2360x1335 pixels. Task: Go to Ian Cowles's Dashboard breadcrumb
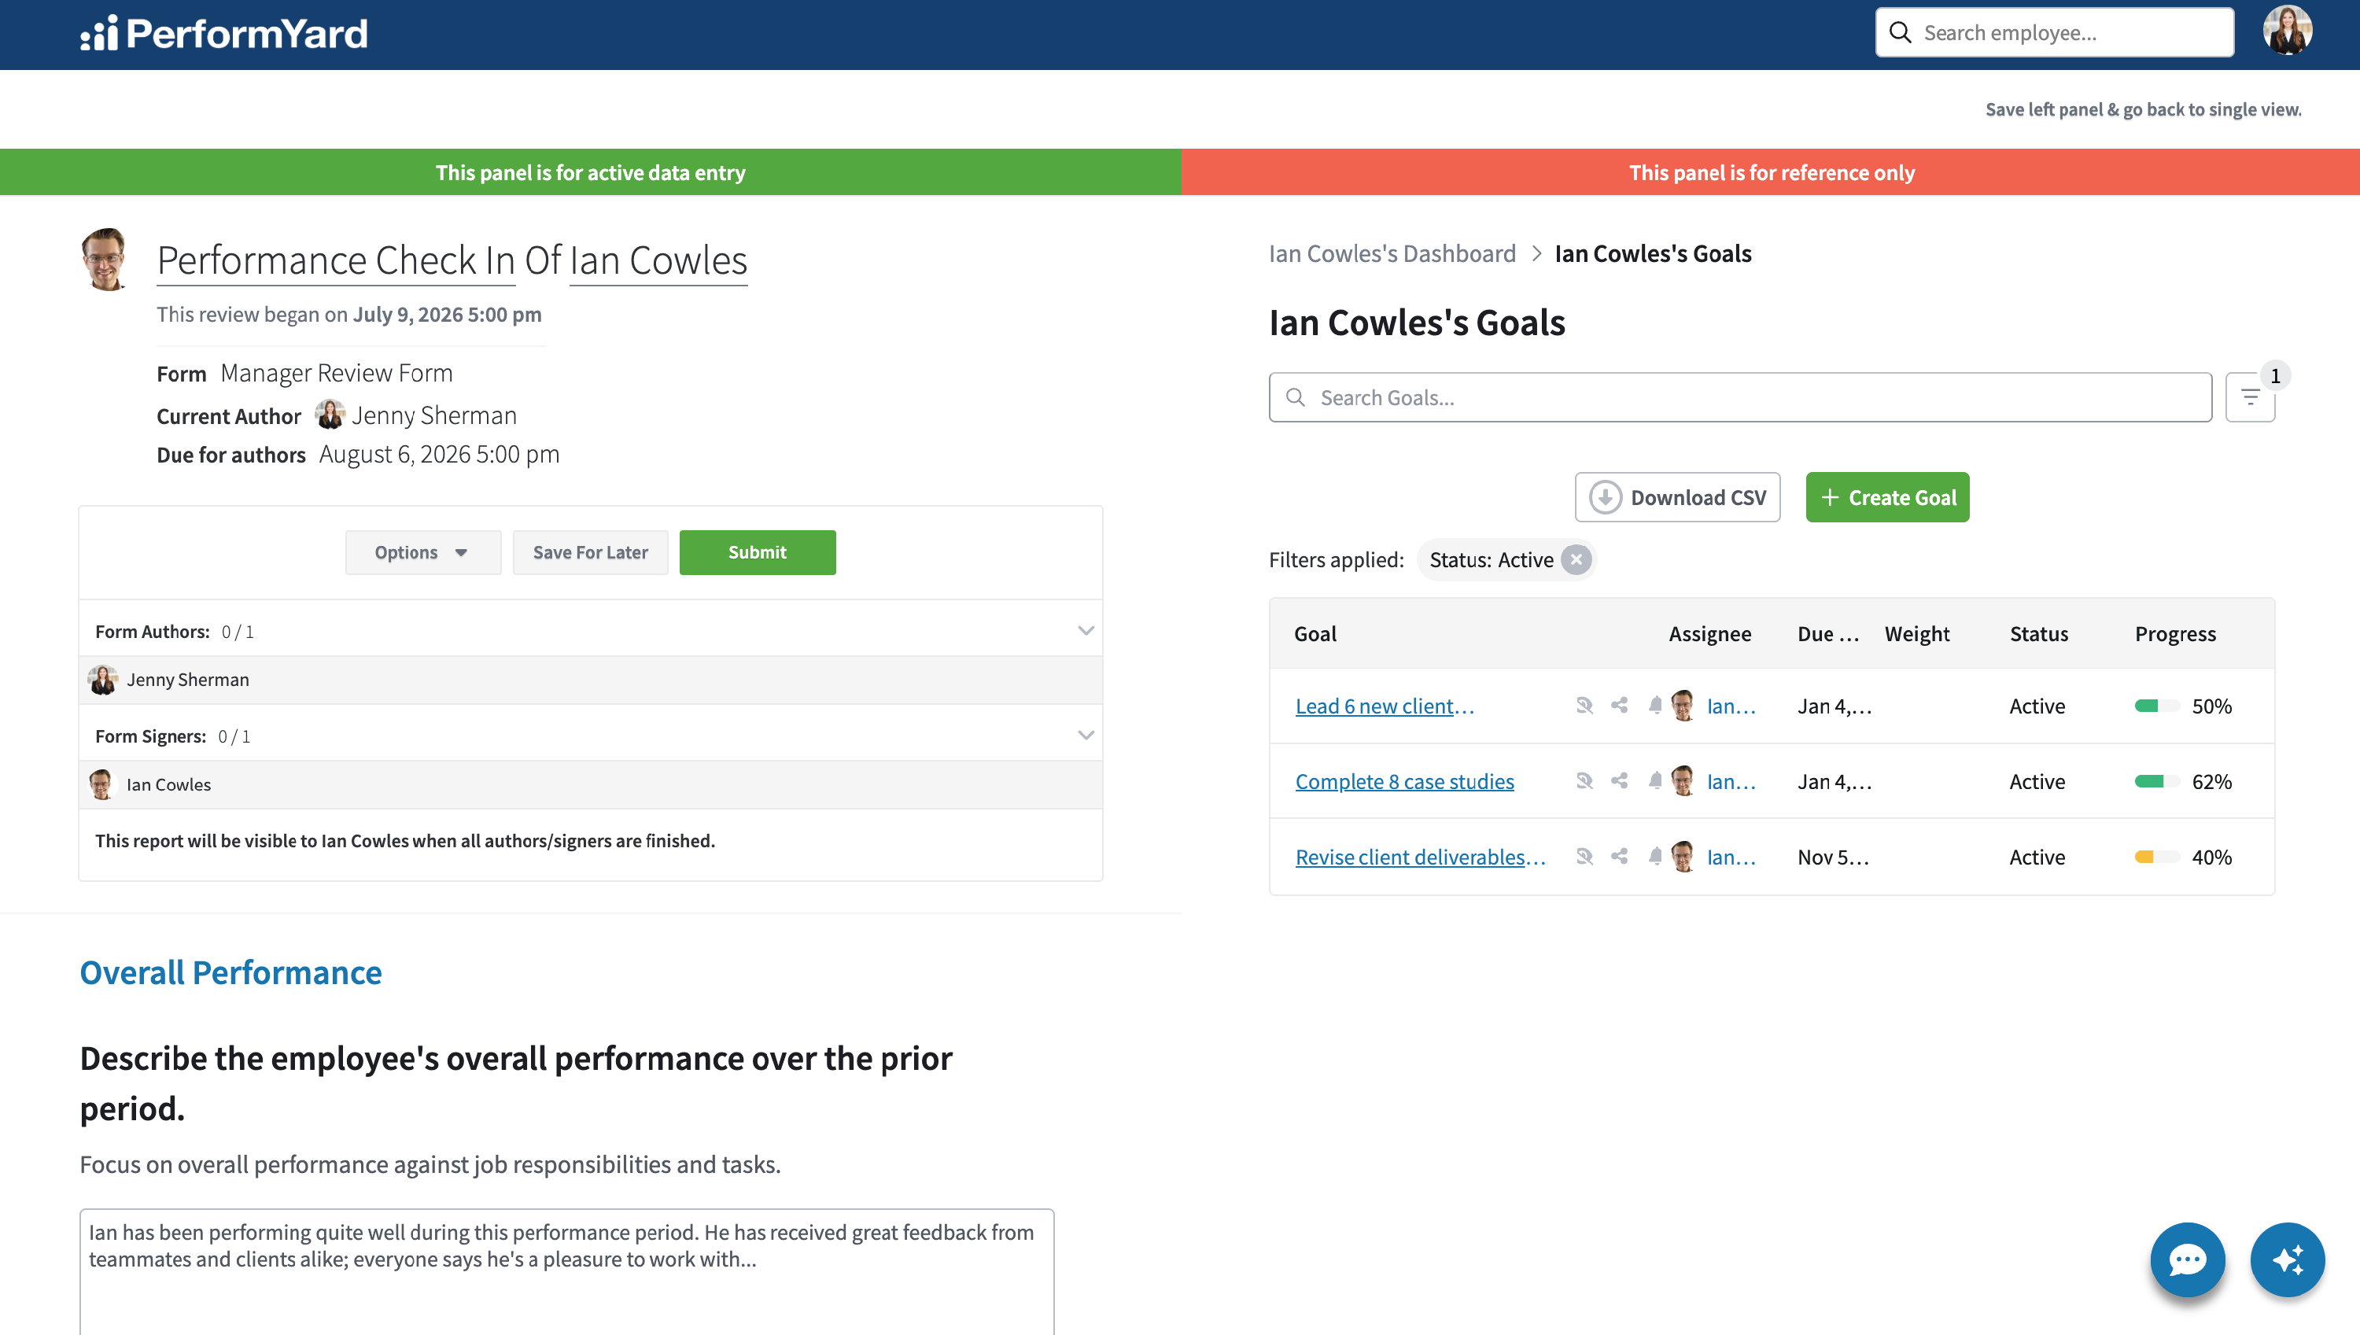[1392, 253]
